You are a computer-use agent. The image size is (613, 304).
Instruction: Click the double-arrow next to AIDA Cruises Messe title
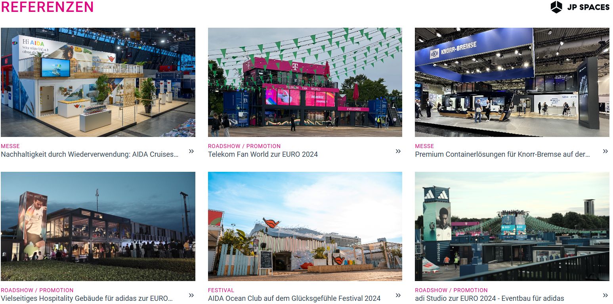191,151
